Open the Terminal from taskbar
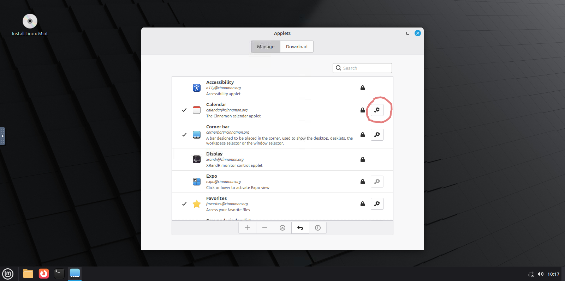 pos(59,274)
